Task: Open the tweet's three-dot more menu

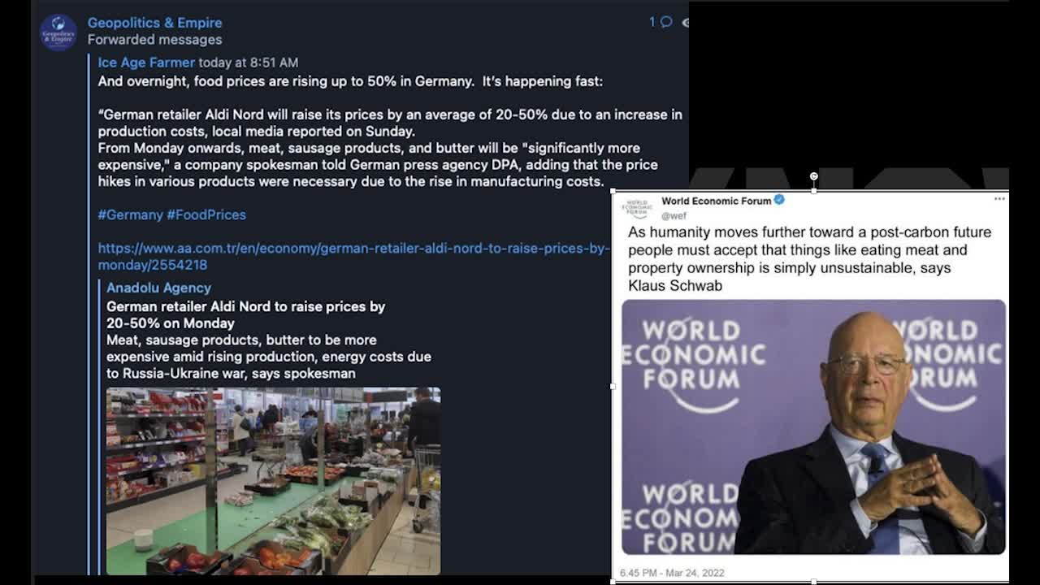Action: [x=999, y=198]
